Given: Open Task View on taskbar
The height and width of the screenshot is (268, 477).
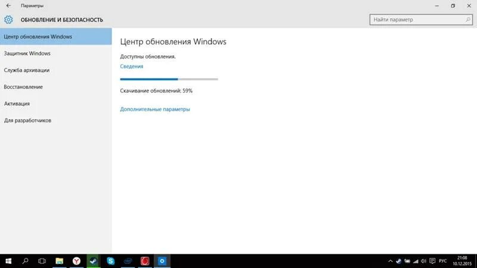Looking at the screenshot, I should point(42,261).
